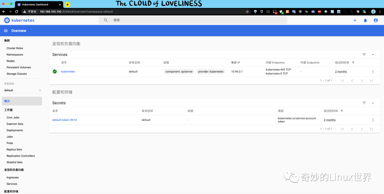Open a new browser tab with plus button
Image resolution: width=384 pixels, height=194 pixels.
pyautogui.click(x=68, y=5)
